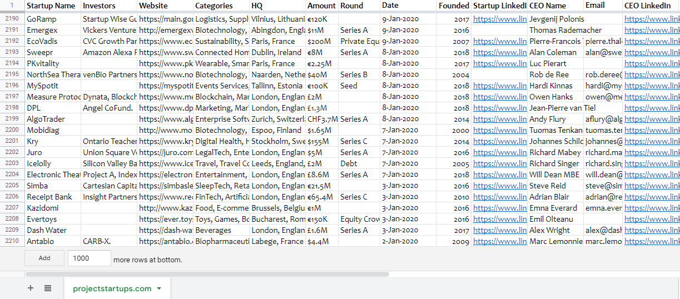The width and height of the screenshot is (680, 299).
Task: Click the Add rows button
Action: pos(44,258)
